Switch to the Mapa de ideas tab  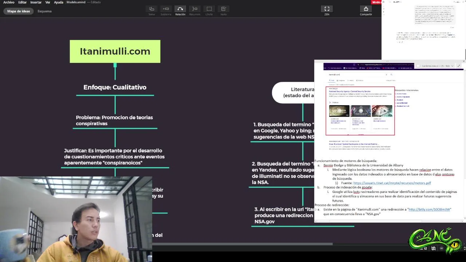pyautogui.click(x=19, y=11)
